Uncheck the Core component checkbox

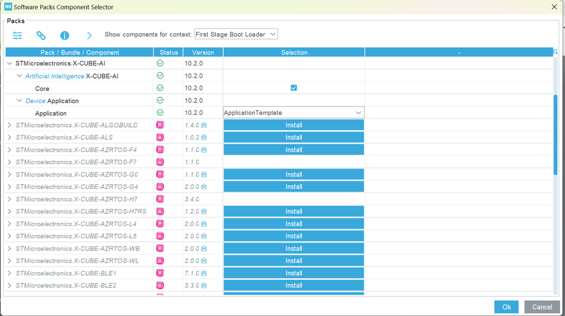294,88
